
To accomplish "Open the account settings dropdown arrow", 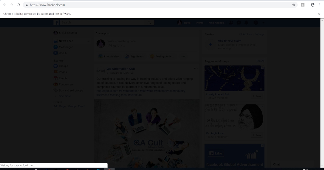I will tap(264, 23).
